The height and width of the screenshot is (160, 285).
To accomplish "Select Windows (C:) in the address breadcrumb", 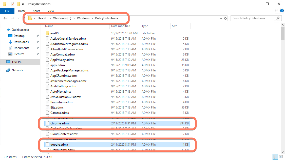I will (62, 18).
